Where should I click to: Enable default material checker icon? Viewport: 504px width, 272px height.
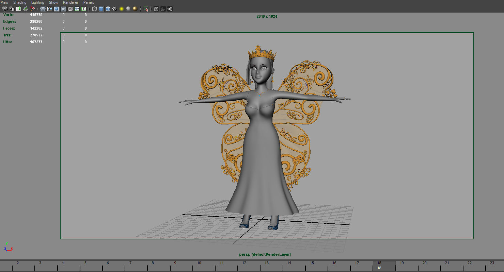tap(115, 9)
